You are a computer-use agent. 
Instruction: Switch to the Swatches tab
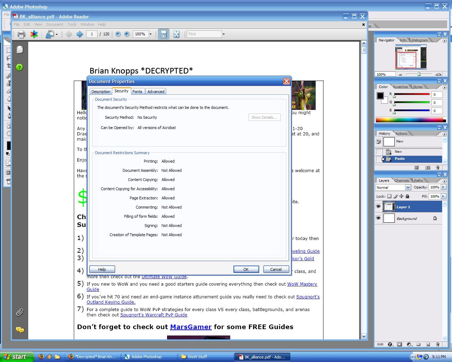point(400,87)
